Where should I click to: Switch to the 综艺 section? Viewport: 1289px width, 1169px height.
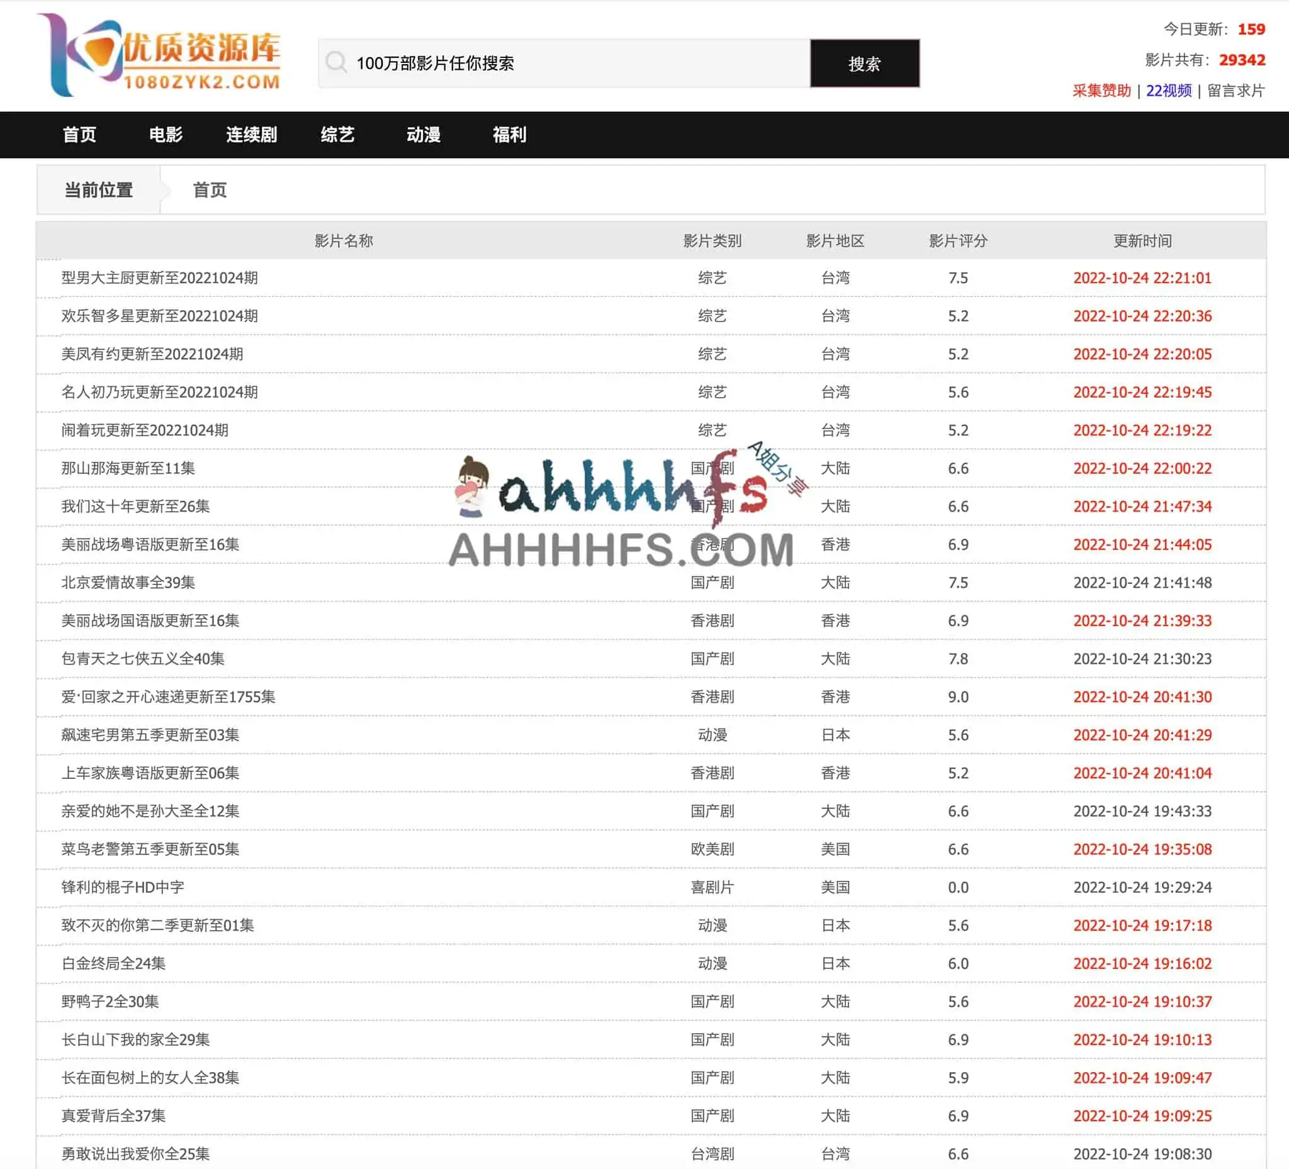click(x=337, y=135)
